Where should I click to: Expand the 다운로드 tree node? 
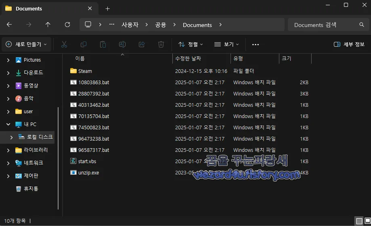(8, 73)
